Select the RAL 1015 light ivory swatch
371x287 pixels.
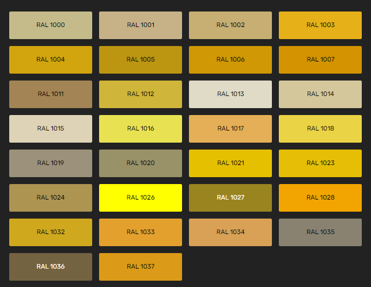tap(51, 129)
